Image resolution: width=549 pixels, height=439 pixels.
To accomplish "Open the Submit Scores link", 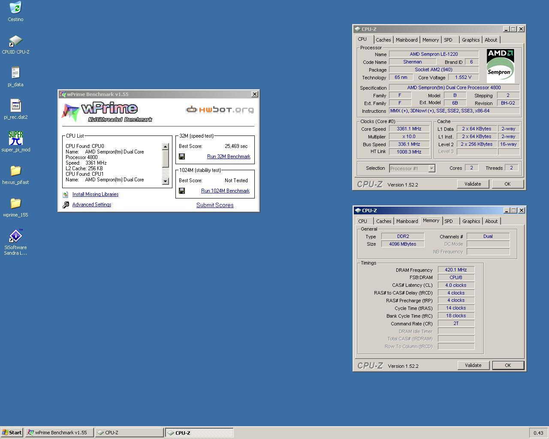I will (x=215, y=205).
